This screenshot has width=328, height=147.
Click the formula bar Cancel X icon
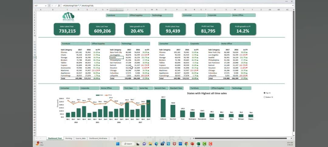(53, 6)
